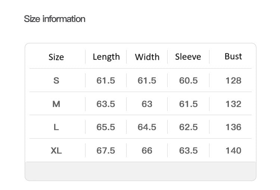Click the Sleeve column header
The width and height of the screenshot is (280, 190).
pyautogui.click(x=188, y=57)
